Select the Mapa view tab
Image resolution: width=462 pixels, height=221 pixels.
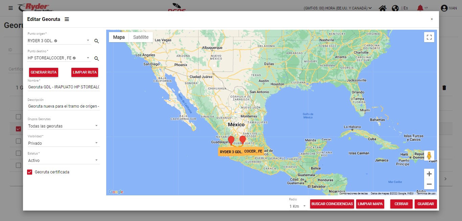click(x=119, y=37)
